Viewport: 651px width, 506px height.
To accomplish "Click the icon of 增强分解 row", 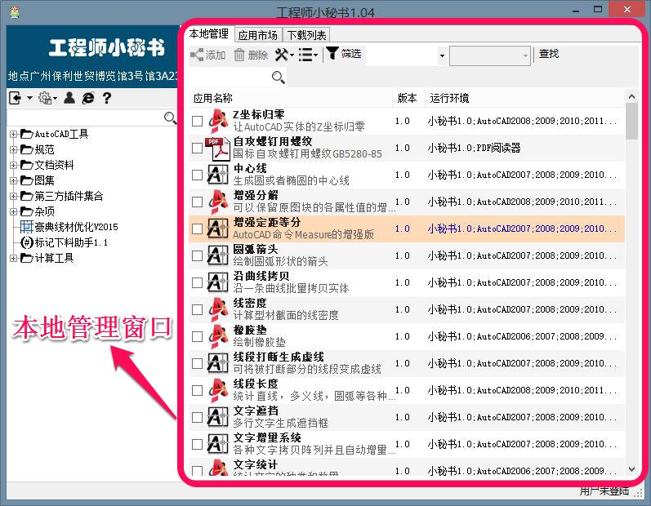I will click(218, 202).
